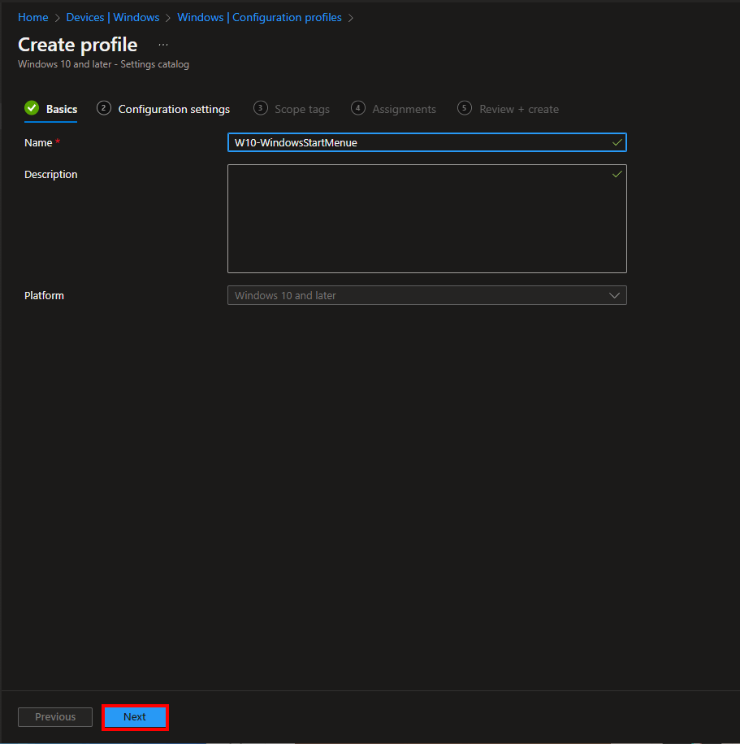Click the validation checkmark in the Name field
The height and width of the screenshot is (744, 740).
click(x=617, y=142)
